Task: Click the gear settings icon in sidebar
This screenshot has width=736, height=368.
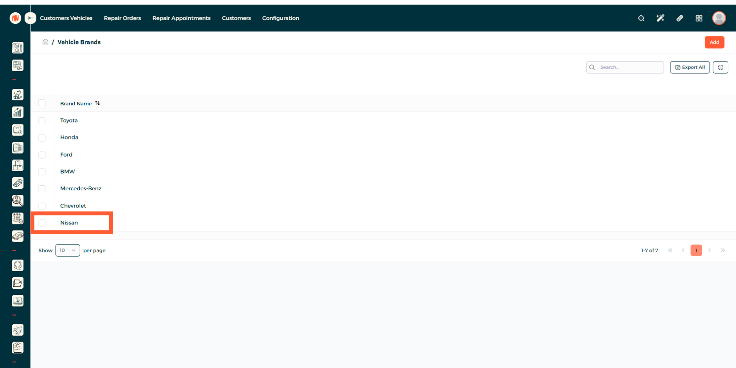Action: [18, 330]
